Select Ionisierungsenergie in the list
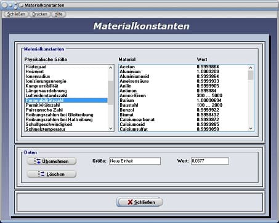The image size is (279, 223). [66, 81]
